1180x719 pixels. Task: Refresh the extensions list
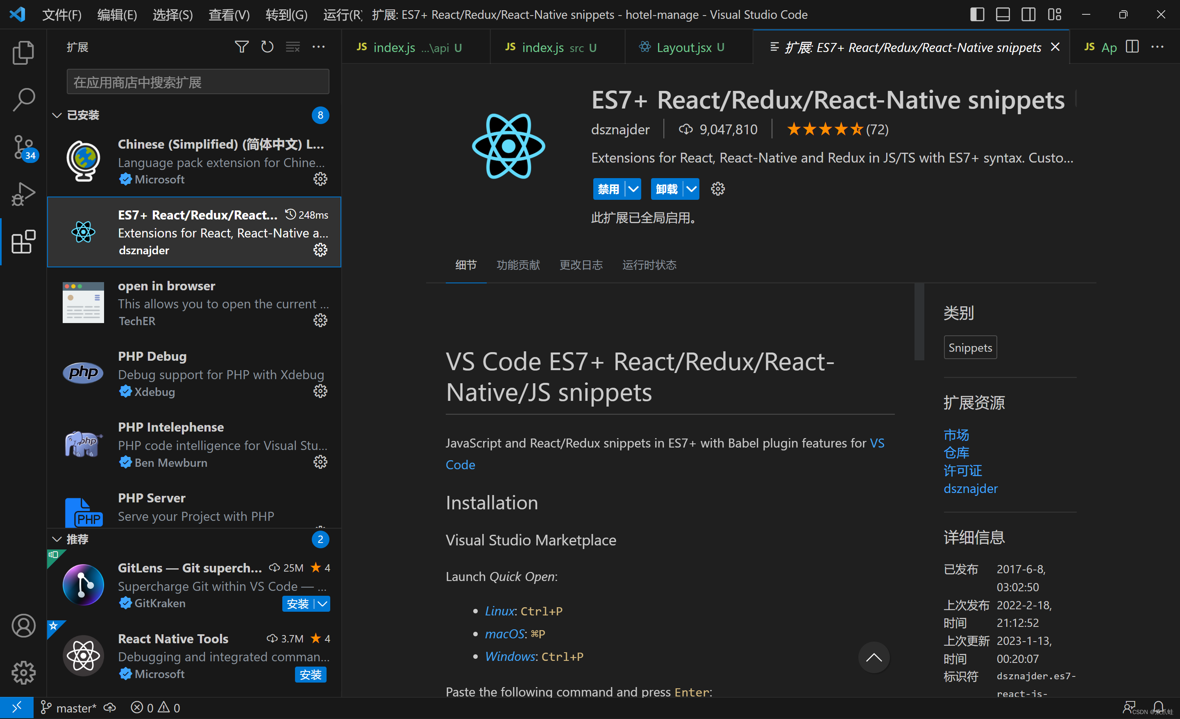tap(267, 47)
